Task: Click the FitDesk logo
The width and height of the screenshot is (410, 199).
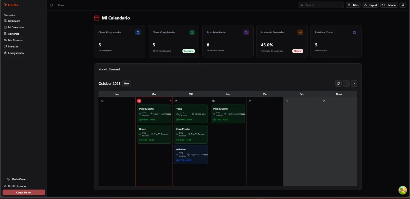Action: pyautogui.click(x=11, y=5)
